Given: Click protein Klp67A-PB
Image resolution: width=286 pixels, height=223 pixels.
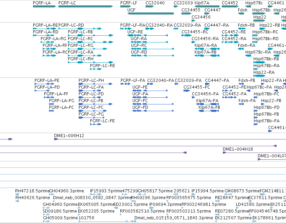Looking at the screenshot, I should pos(209,107).
